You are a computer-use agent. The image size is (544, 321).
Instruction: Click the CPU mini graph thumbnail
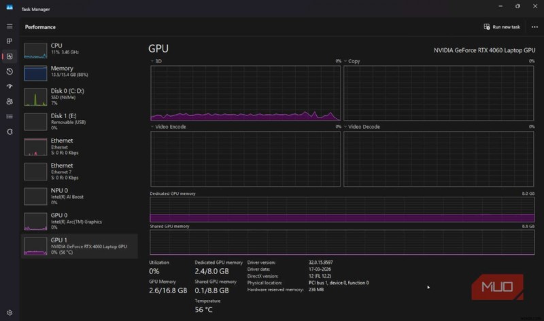coord(35,50)
